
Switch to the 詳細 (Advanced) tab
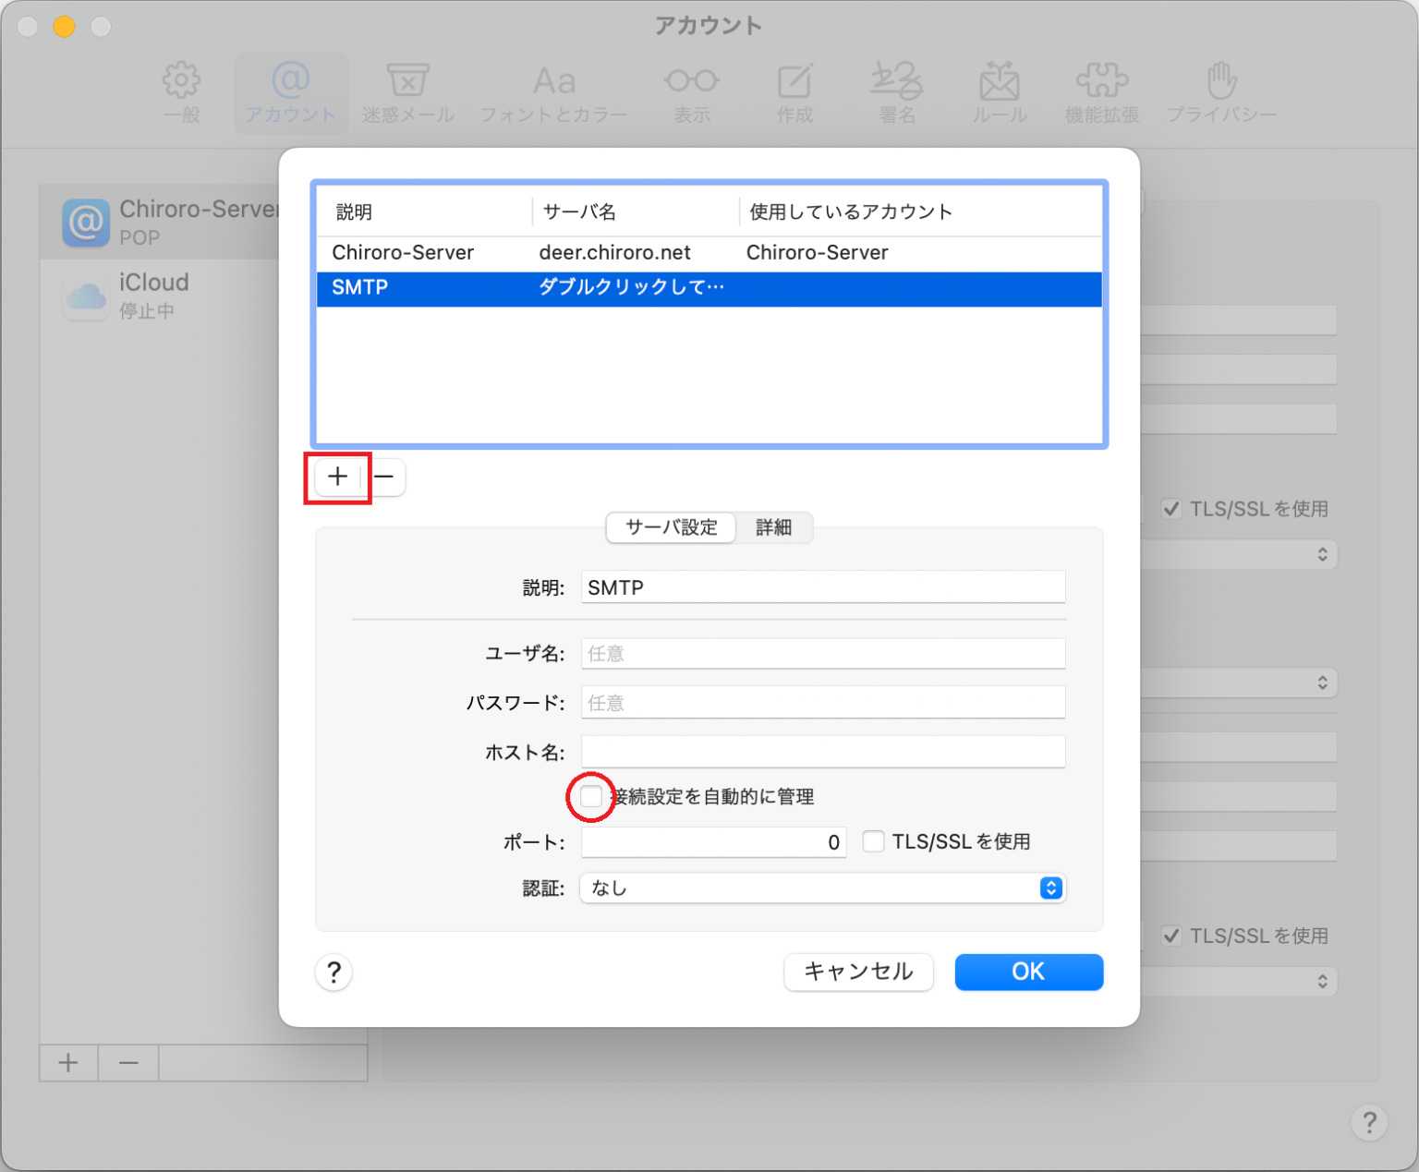(774, 527)
